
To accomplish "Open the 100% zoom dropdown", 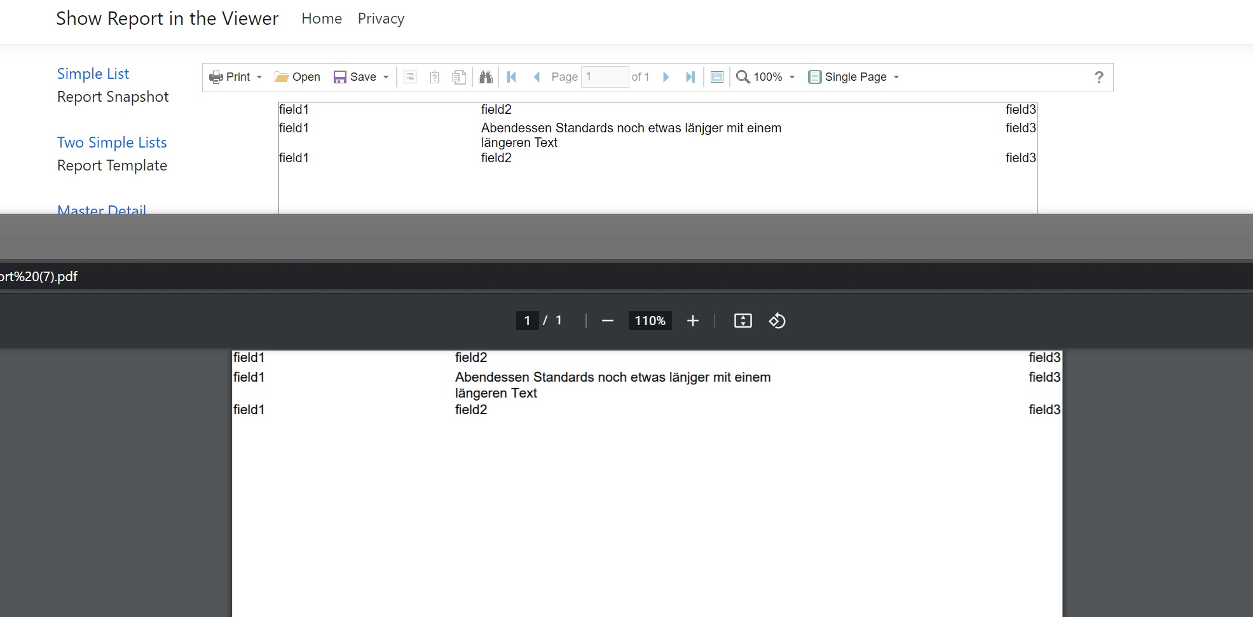I will [766, 77].
